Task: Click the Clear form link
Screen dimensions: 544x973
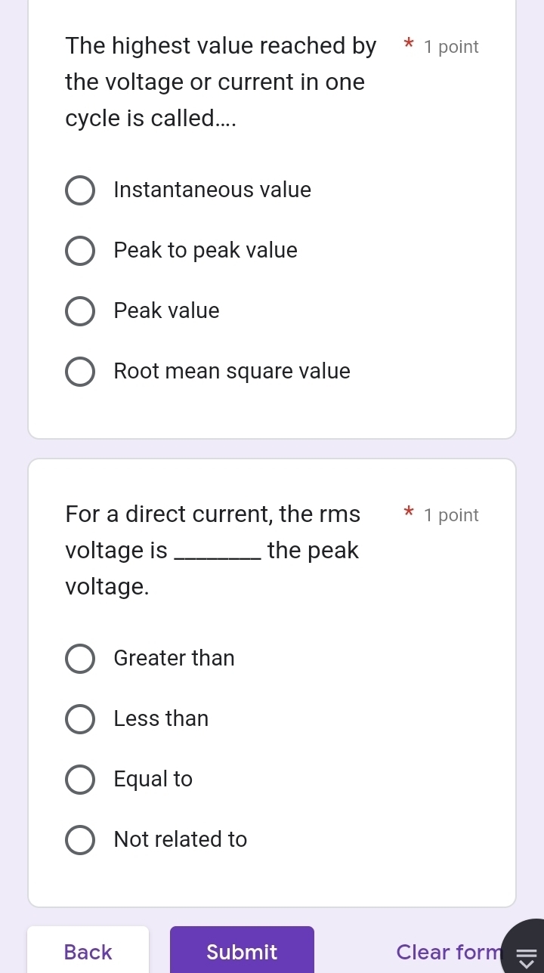Action: click(x=447, y=952)
